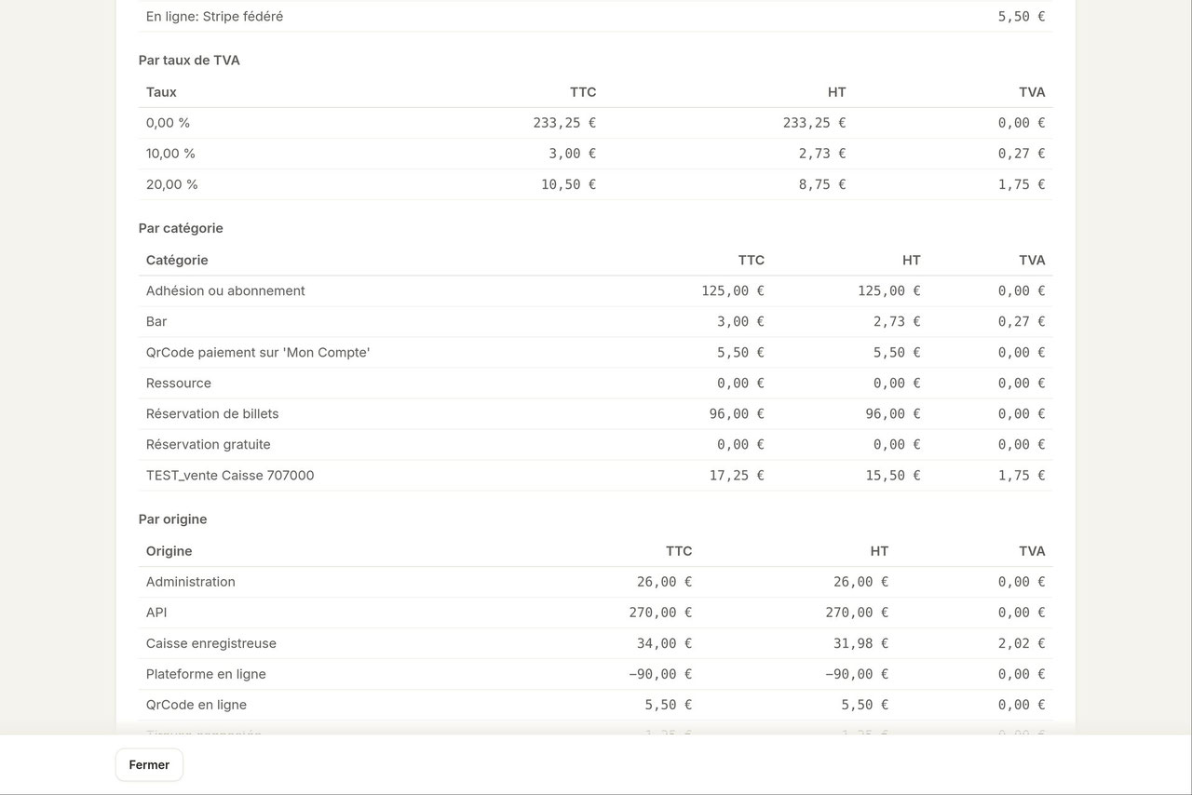
Task: Click the 'Par catégorie' heading
Action: [x=181, y=228]
